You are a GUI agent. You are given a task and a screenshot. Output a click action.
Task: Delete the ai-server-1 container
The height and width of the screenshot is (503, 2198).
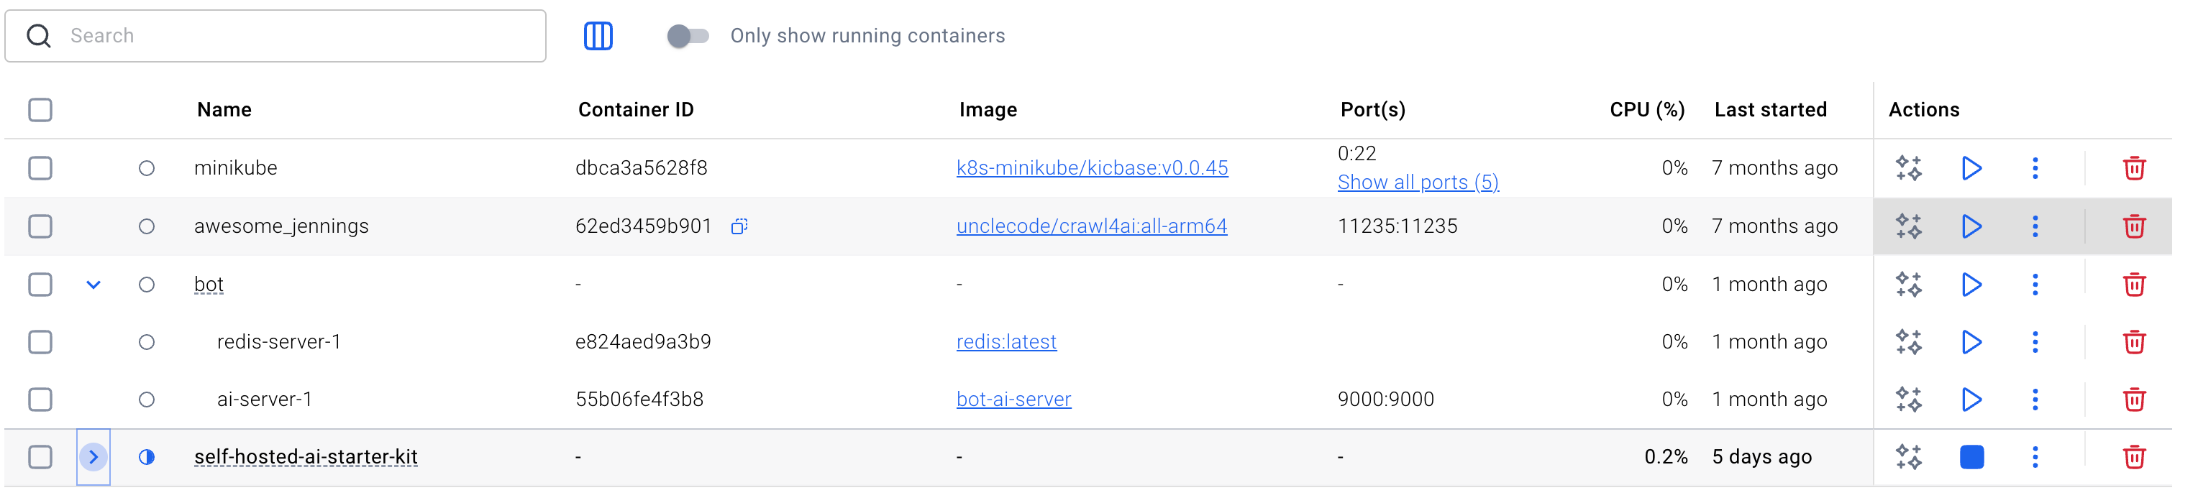tap(2134, 399)
